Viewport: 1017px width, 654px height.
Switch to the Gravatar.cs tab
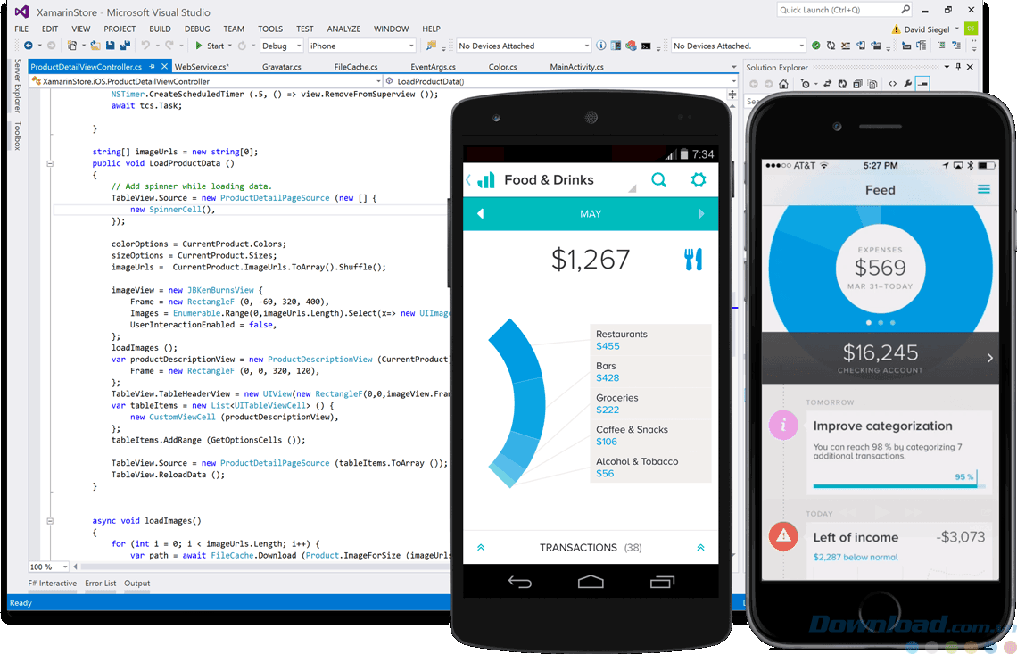pyautogui.click(x=282, y=67)
